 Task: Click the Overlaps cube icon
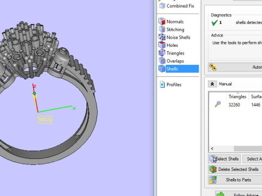(162, 61)
